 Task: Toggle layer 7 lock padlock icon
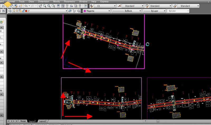click(23, 11)
